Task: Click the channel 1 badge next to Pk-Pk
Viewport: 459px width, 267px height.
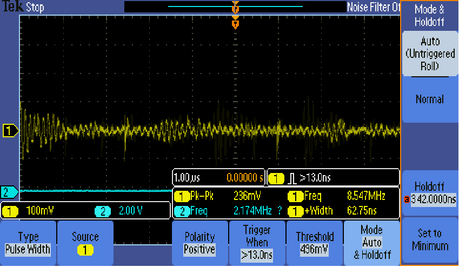Action: coord(182,196)
